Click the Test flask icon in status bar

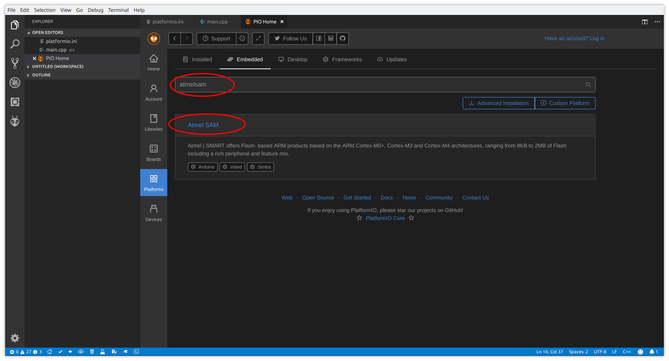tap(103, 351)
